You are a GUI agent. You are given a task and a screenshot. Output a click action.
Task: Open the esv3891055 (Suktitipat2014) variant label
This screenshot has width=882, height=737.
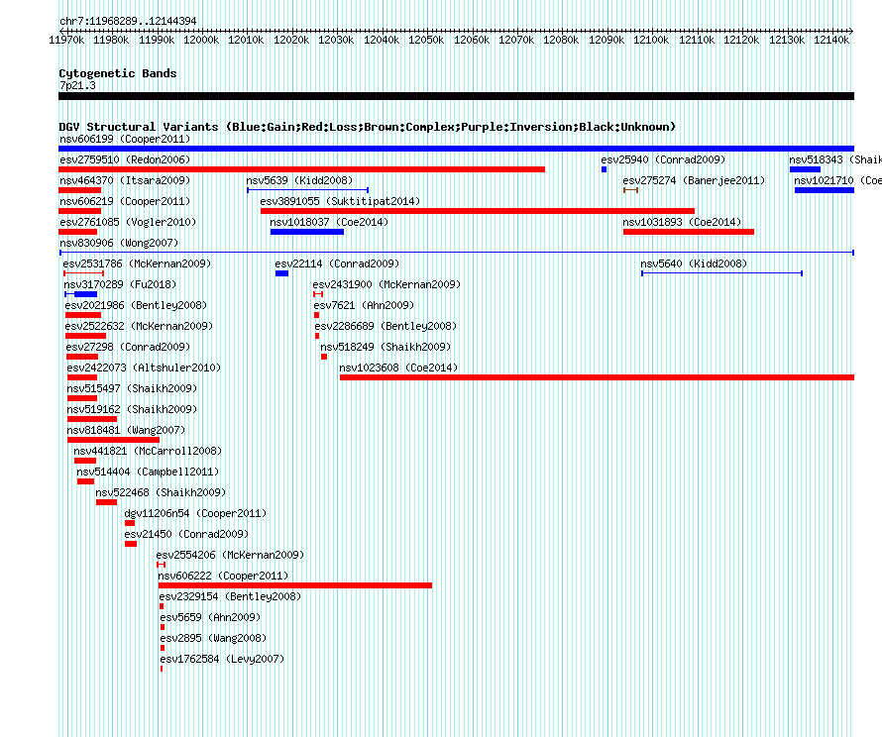click(340, 201)
